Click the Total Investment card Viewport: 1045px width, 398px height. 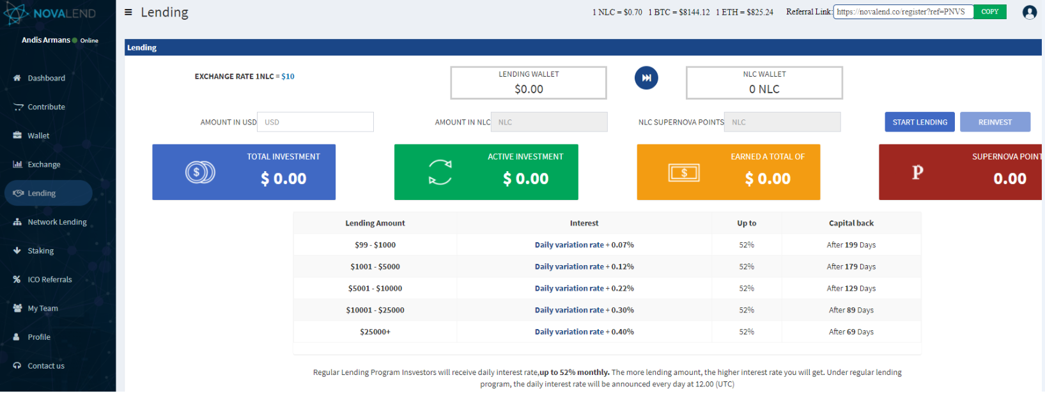[x=244, y=172]
